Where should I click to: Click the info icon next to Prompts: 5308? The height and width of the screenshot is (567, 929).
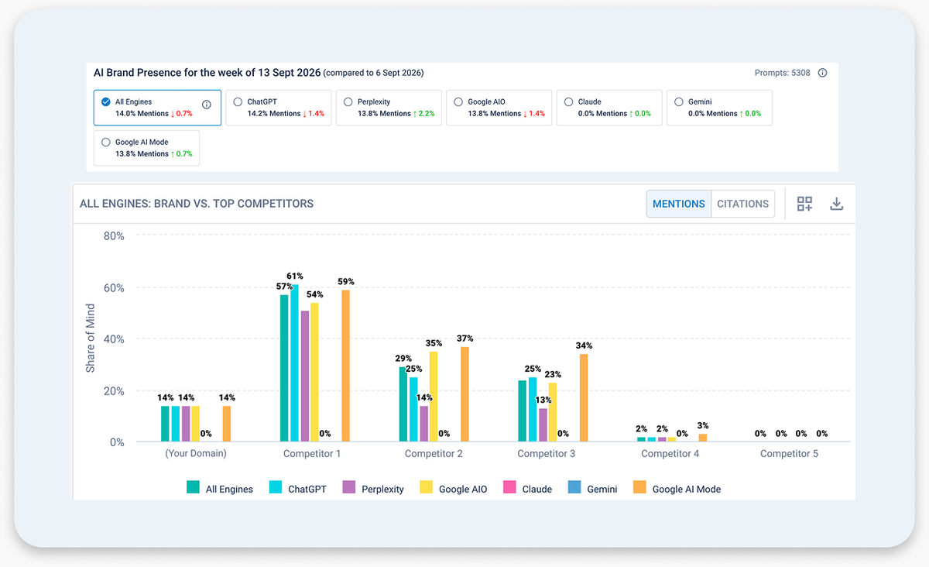[823, 73]
